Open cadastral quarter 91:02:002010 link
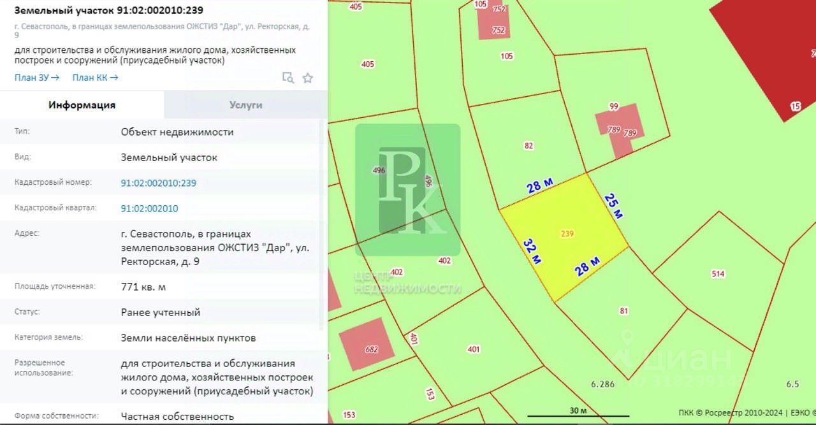The height and width of the screenshot is (425, 816). [150, 208]
